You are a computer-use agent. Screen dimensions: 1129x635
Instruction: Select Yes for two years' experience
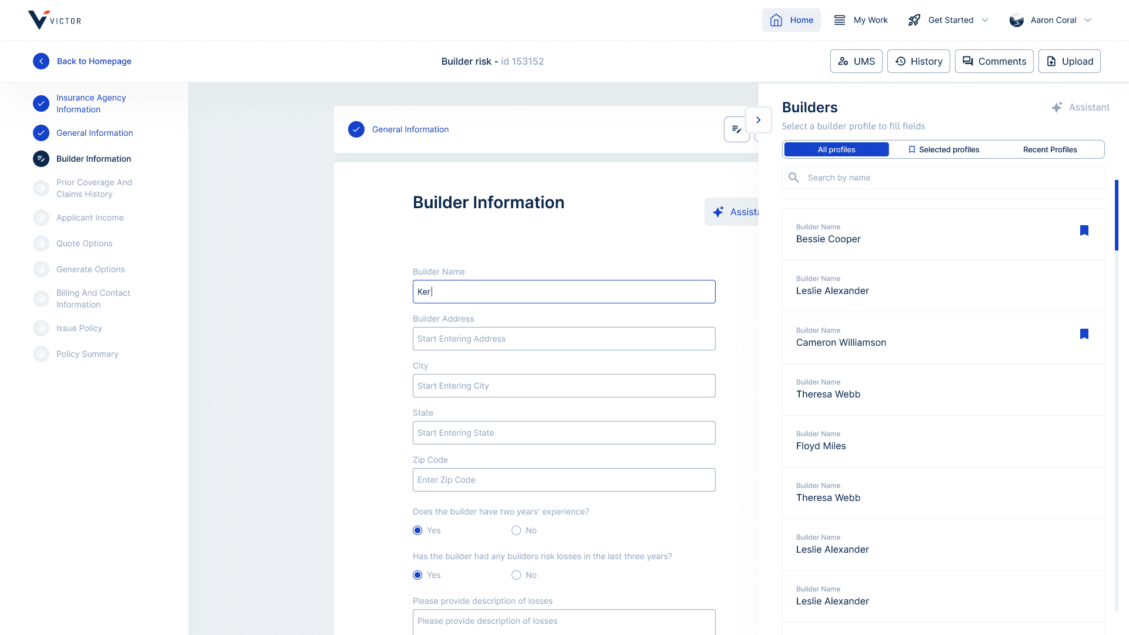417,530
